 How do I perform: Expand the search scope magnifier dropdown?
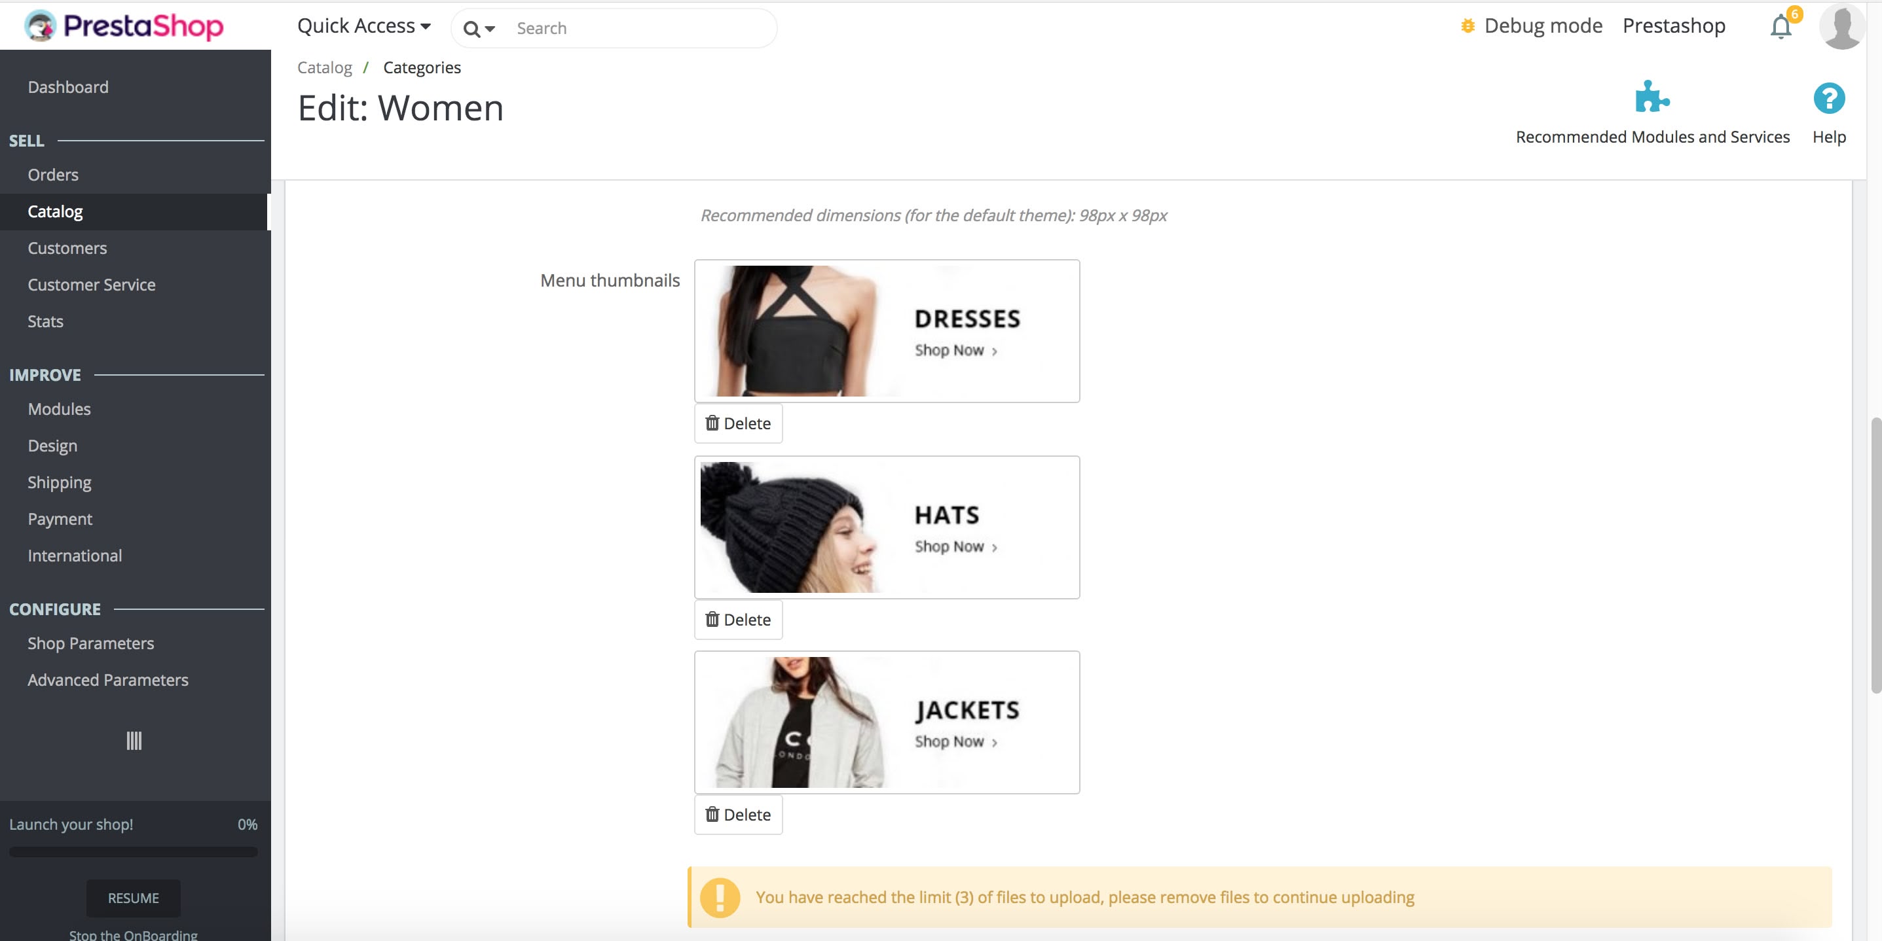click(x=479, y=29)
